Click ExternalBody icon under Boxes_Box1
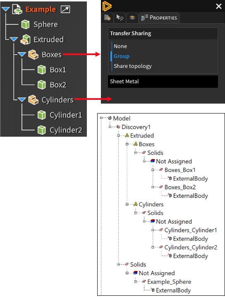Screen dimensions: 225x297 (170, 178)
